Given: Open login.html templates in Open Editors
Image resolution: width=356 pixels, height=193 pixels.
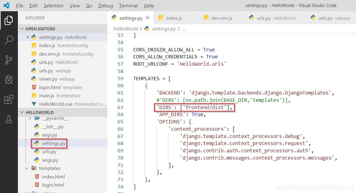Looking at the screenshot, I should coord(63,88).
